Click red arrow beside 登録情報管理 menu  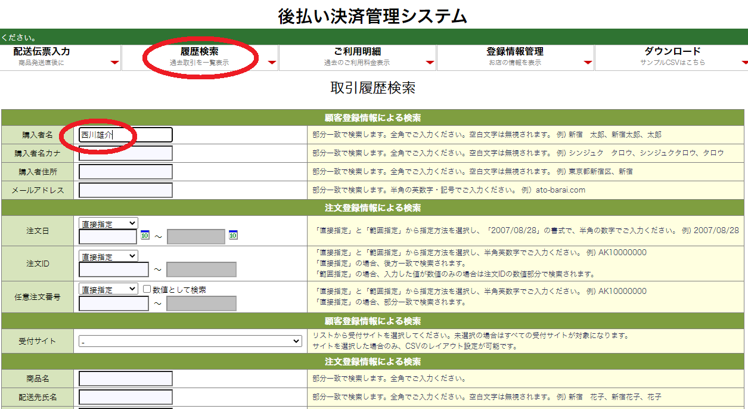click(x=588, y=63)
